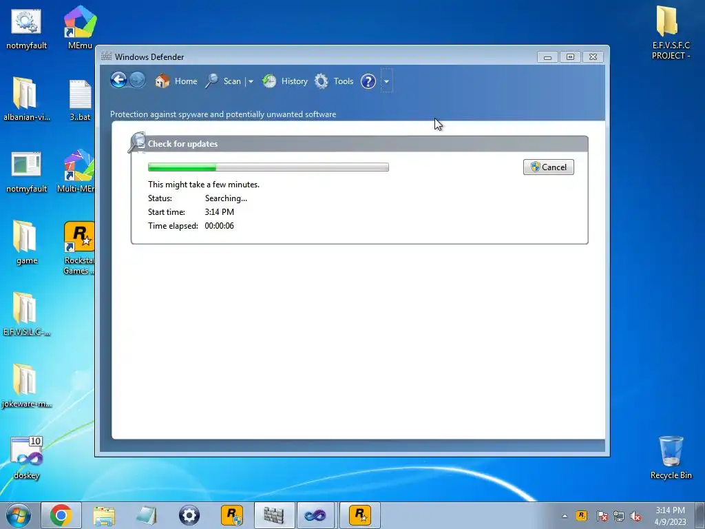The image size is (705, 529).
Task: Switch to Windows Defender taskbar button
Action: [x=274, y=515]
